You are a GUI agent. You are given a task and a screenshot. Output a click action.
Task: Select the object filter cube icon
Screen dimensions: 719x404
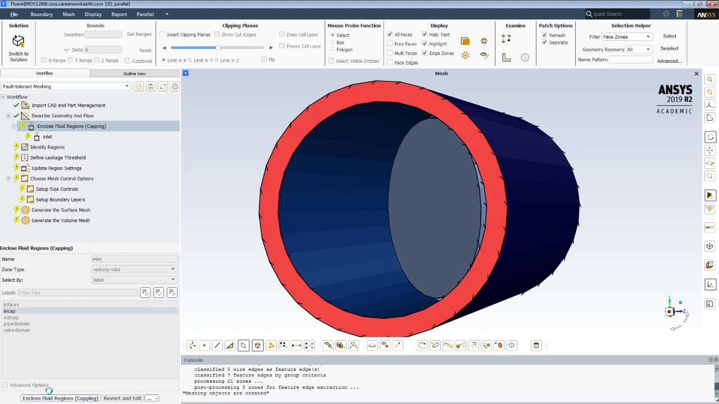257,345
